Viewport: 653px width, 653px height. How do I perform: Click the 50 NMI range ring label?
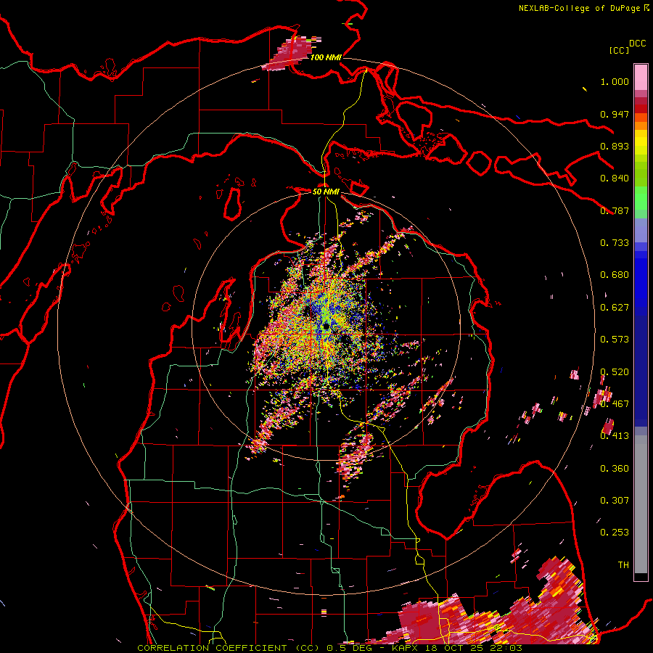point(326,192)
